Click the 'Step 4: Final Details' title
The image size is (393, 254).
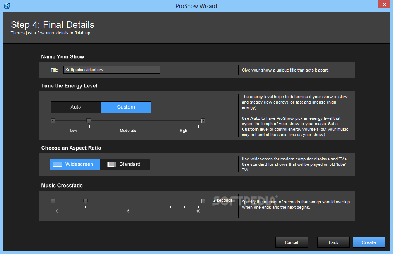(x=52, y=25)
